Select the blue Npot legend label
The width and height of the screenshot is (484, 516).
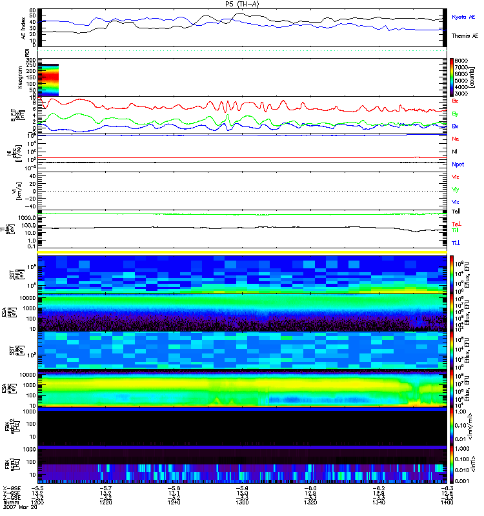pos(458,164)
